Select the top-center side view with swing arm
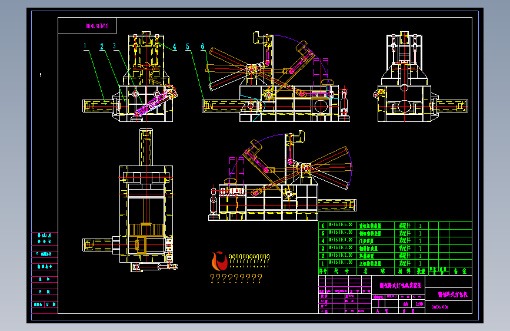The height and width of the screenshot is (331, 510). tap(276, 77)
